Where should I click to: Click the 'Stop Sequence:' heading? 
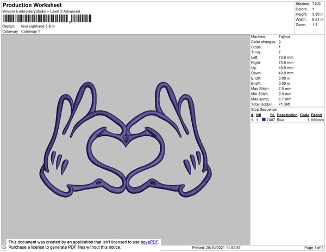(264, 110)
